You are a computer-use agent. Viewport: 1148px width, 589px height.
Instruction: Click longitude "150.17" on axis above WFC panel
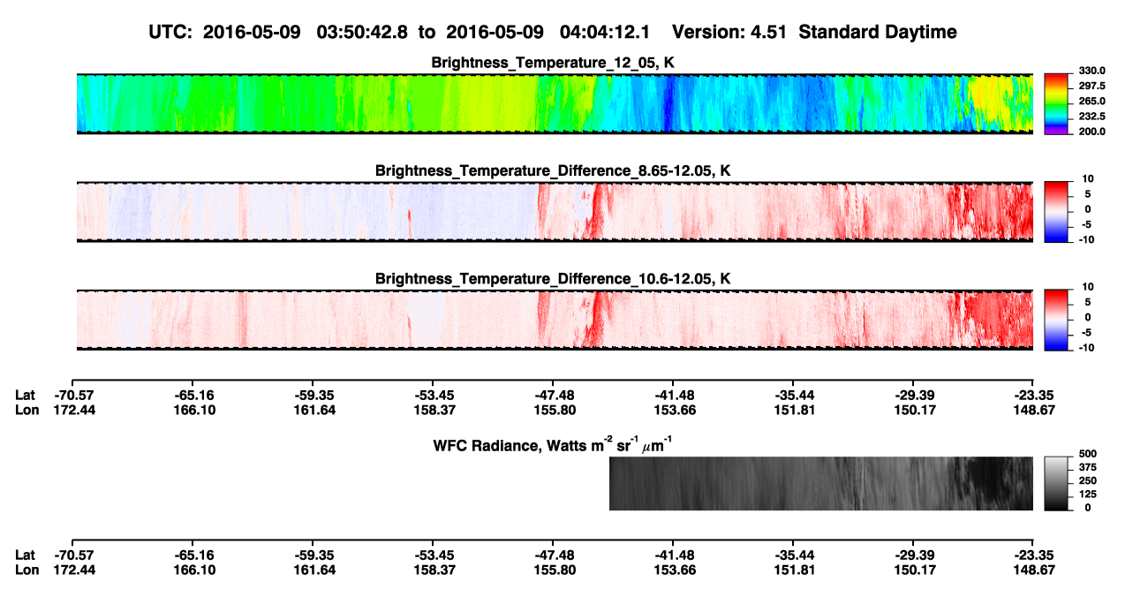click(x=914, y=410)
